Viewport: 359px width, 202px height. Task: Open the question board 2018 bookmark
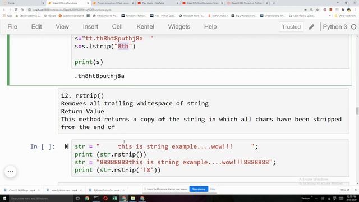point(71,16)
